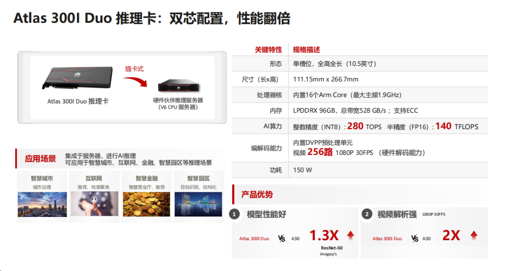Click the red up arrow beside 2X
Screen dimensions: 513x271
474,235
